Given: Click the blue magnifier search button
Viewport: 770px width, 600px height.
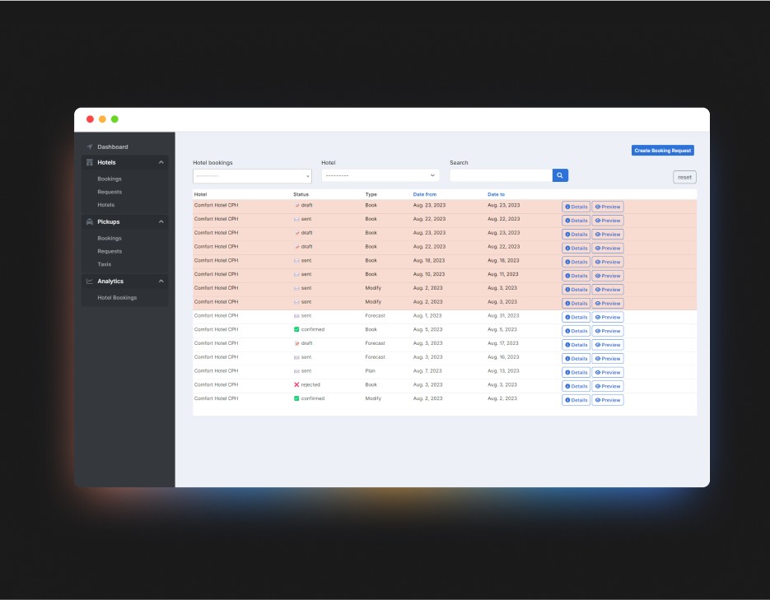Looking at the screenshot, I should point(560,175).
